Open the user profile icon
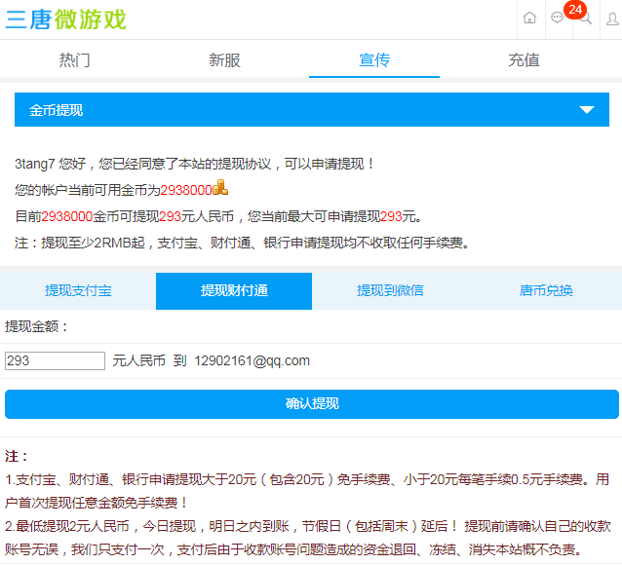Image resolution: width=622 pixels, height=565 pixels. [613, 19]
